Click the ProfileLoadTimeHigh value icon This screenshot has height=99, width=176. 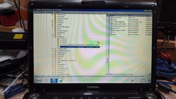(x=111, y=24)
